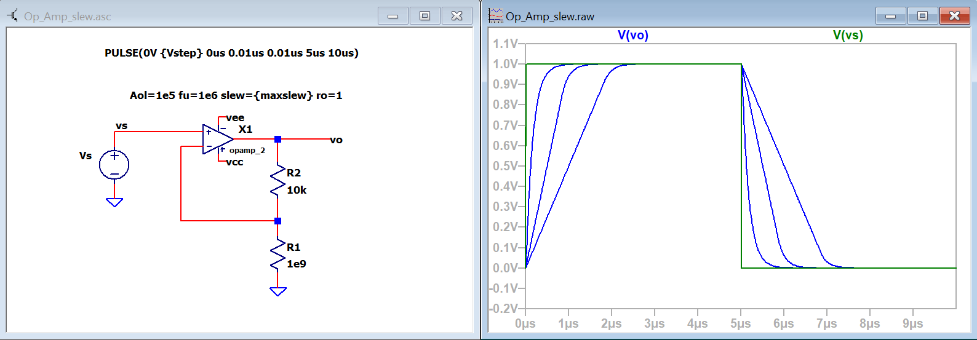Click the R1 resistor symbol

[278, 255]
